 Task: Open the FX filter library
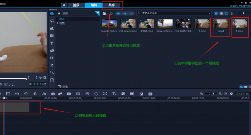pos(52,58)
